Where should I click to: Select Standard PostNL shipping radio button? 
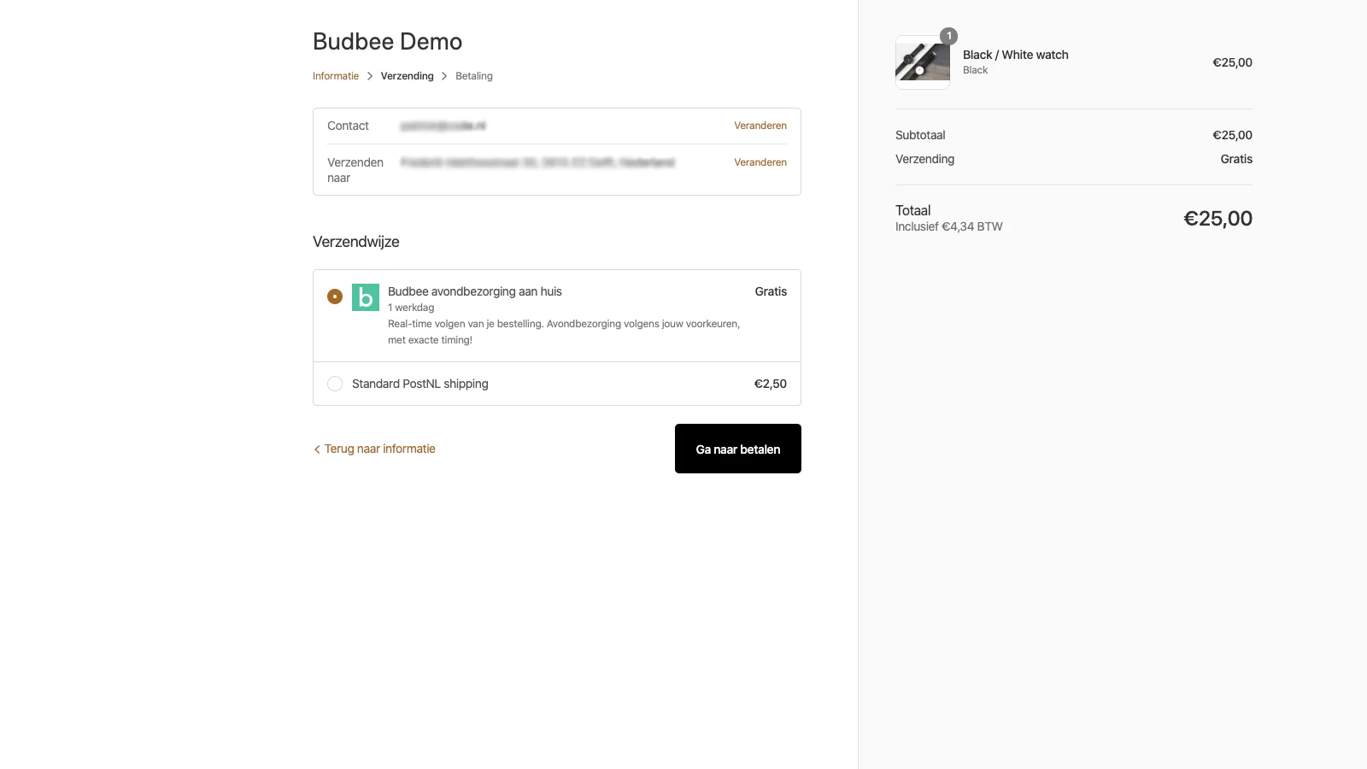(x=335, y=384)
